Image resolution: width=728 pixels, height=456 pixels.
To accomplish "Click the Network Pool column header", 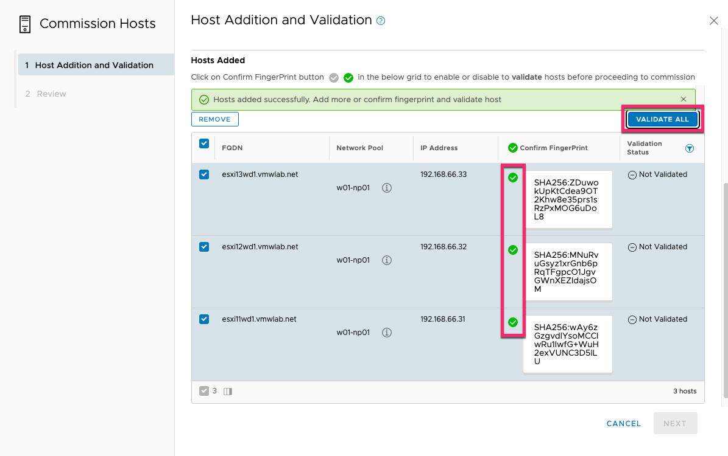I will (360, 148).
